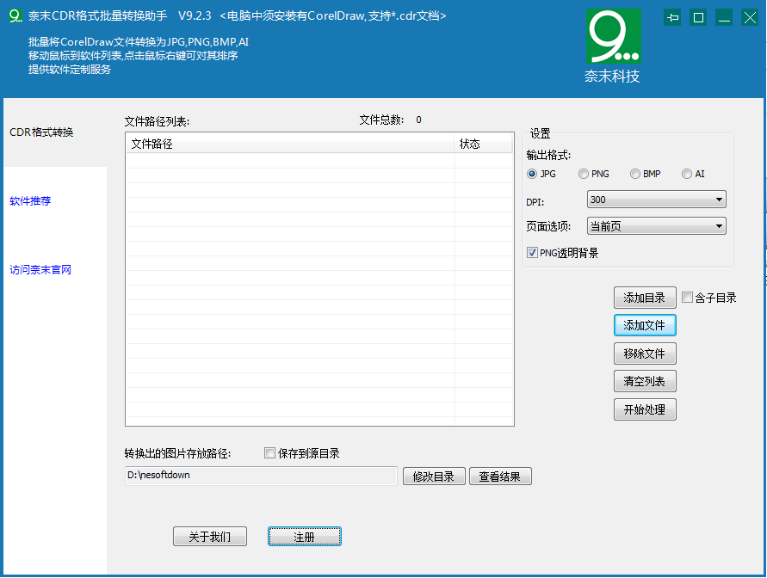This screenshot has height=578, width=767.
Task: Select PNG as output format
Action: 584,174
